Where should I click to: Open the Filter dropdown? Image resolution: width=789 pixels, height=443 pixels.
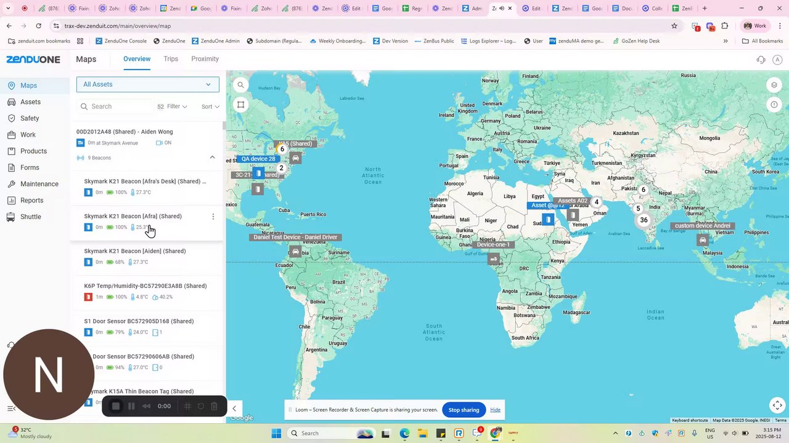pos(177,106)
